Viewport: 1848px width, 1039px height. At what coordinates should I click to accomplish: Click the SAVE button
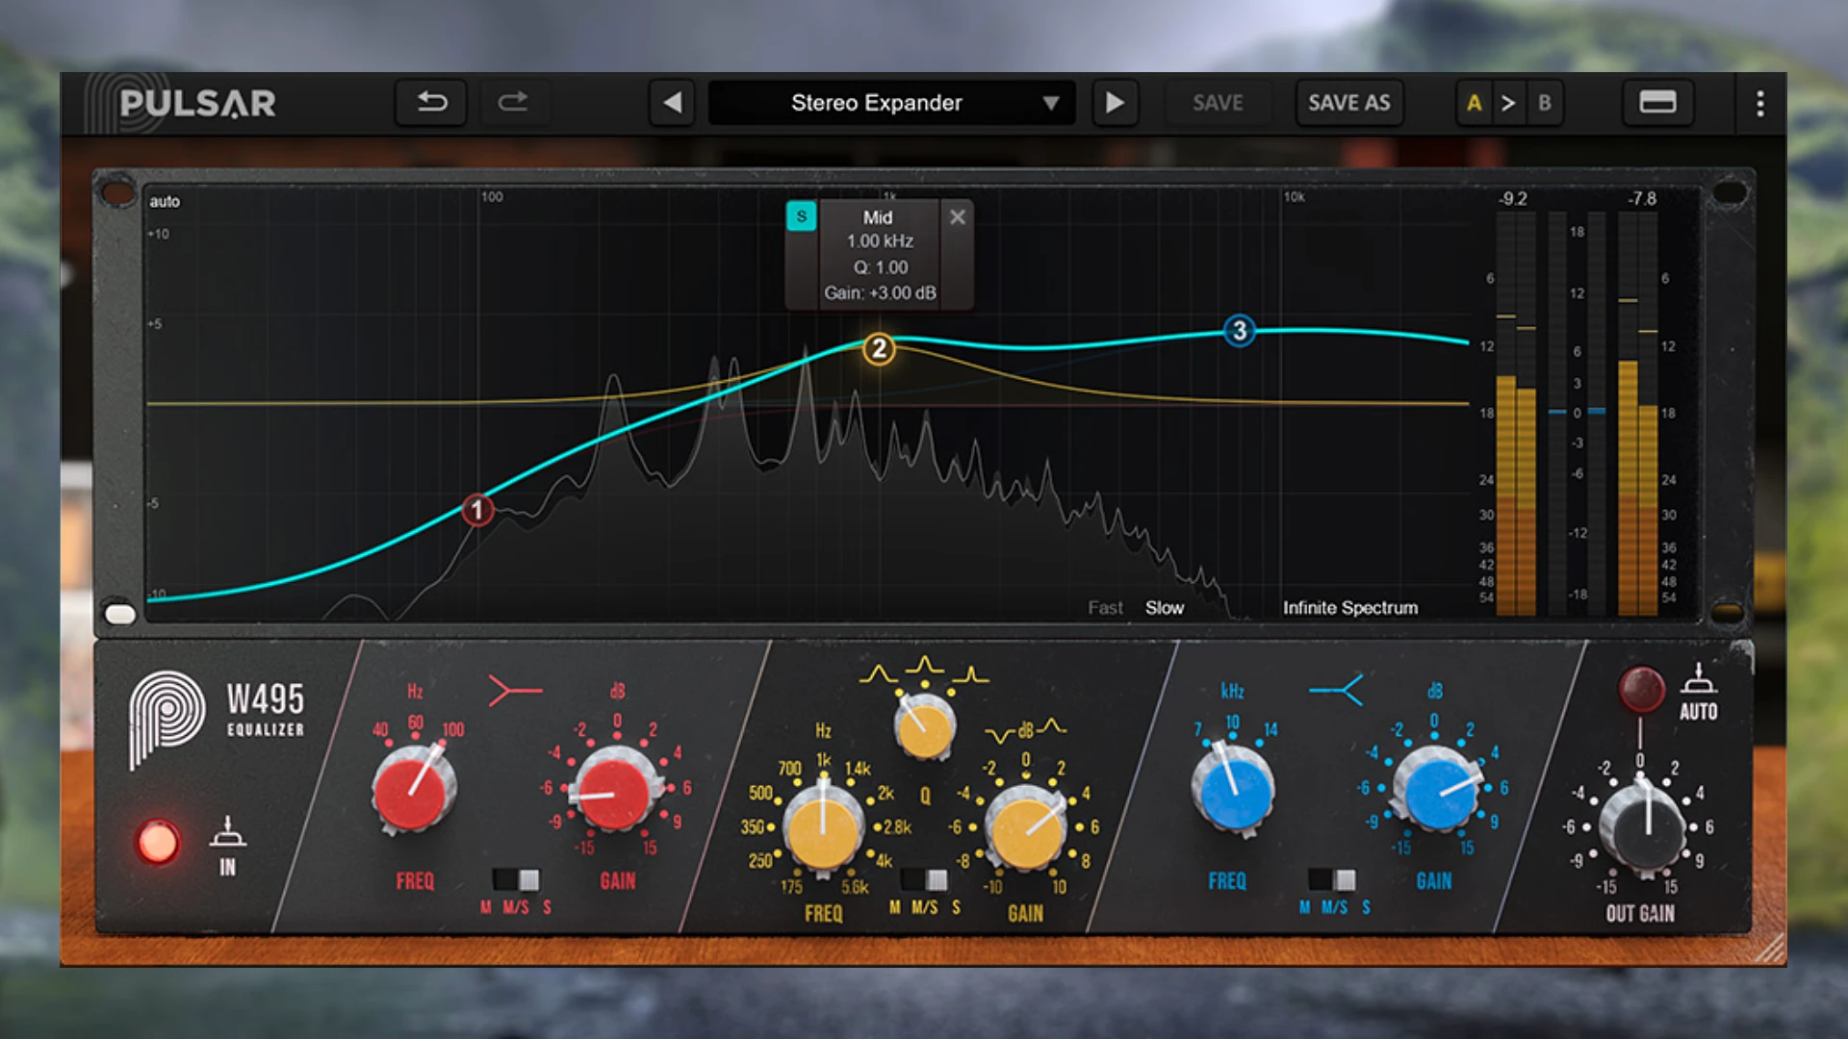tap(1218, 102)
